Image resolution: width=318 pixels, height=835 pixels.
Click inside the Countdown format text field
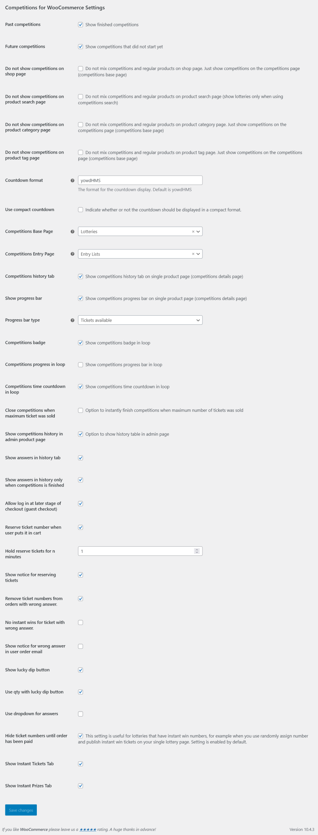point(139,180)
